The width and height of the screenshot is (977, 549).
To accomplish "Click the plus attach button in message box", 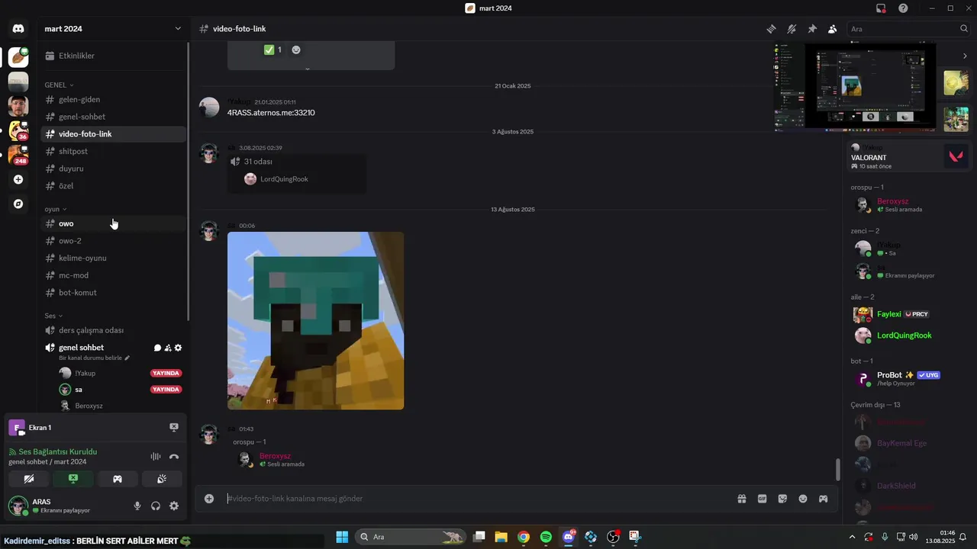I will pyautogui.click(x=209, y=499).
